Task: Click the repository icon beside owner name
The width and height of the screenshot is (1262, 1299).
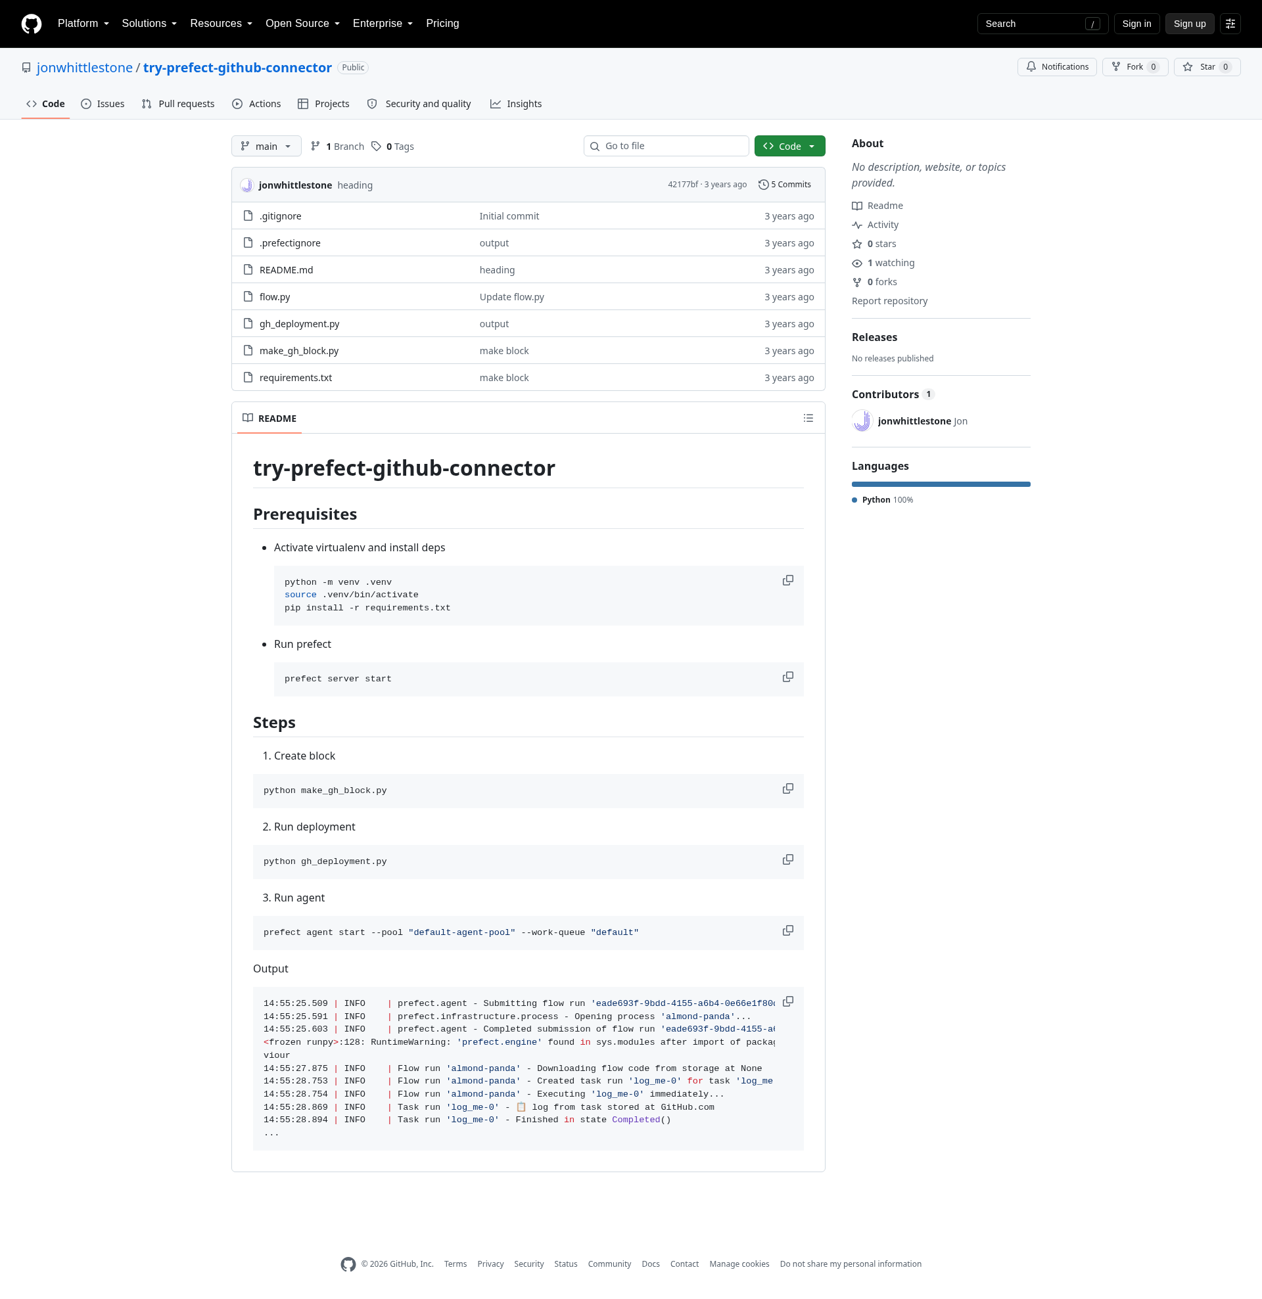Action: (26, 68)
